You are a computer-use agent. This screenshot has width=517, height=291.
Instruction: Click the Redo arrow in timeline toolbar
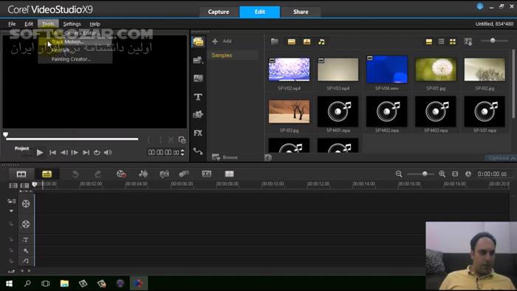98,174
